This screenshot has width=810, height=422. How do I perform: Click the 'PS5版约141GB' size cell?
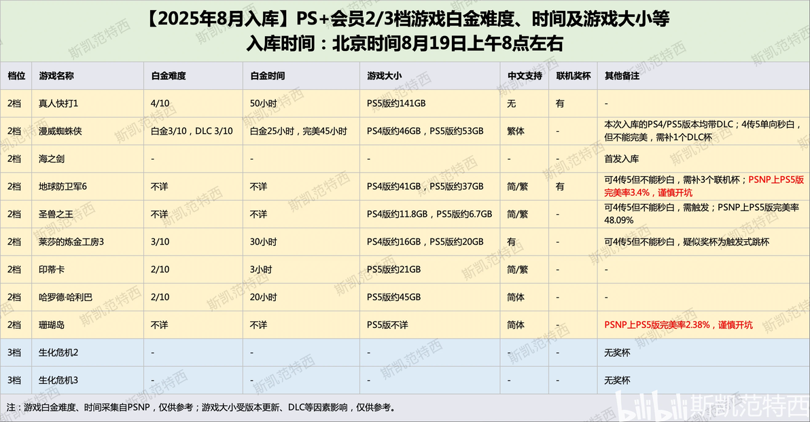396,103
